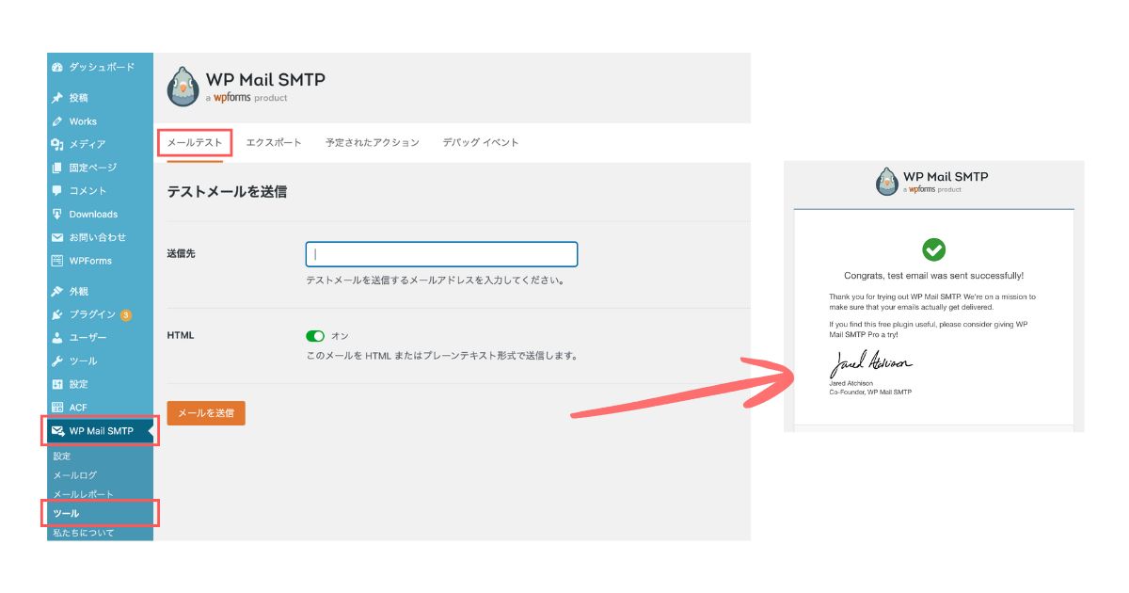Click the オン label next to the switch
Image resolution: width=1129 pixels, height=593 pixels.
pyautogui.click(x=340, y=336)
